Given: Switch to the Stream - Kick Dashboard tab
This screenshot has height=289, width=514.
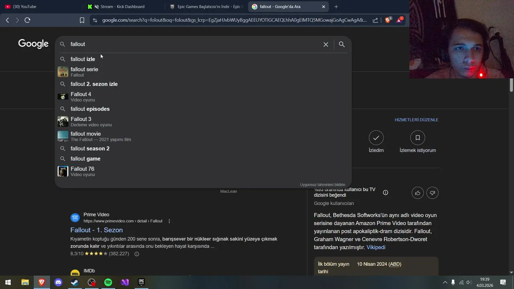Looking at the screenshot, I should coord(122,6).
